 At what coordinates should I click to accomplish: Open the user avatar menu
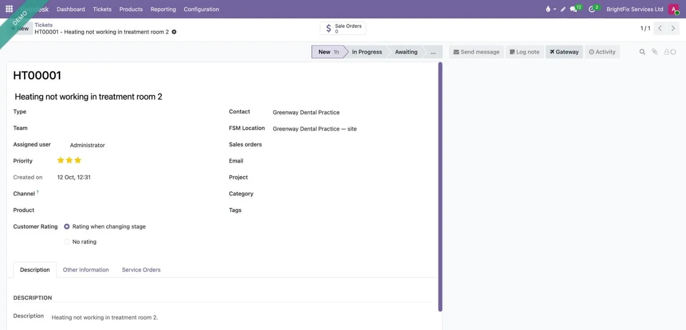point(673,9)
